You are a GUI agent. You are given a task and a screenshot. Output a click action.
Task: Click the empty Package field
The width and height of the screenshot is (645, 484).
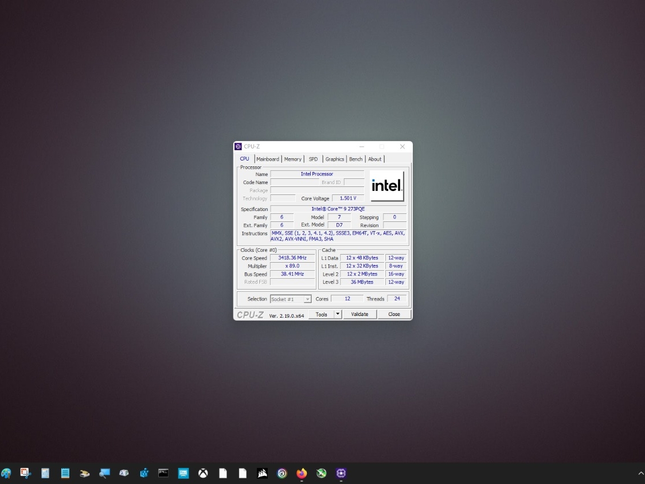317,190
